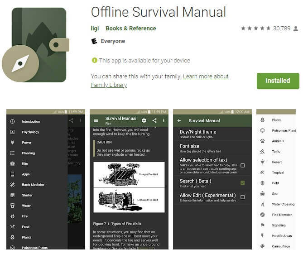Click the green info icon beside availability
This screenshot has width=303, height=254.
(x=94, y=60)
